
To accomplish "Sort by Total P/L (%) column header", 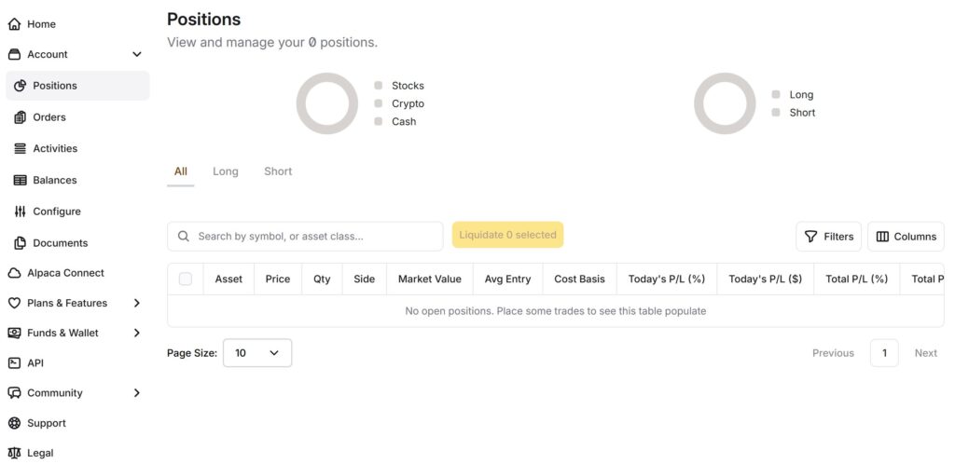I will pos(857,280).
